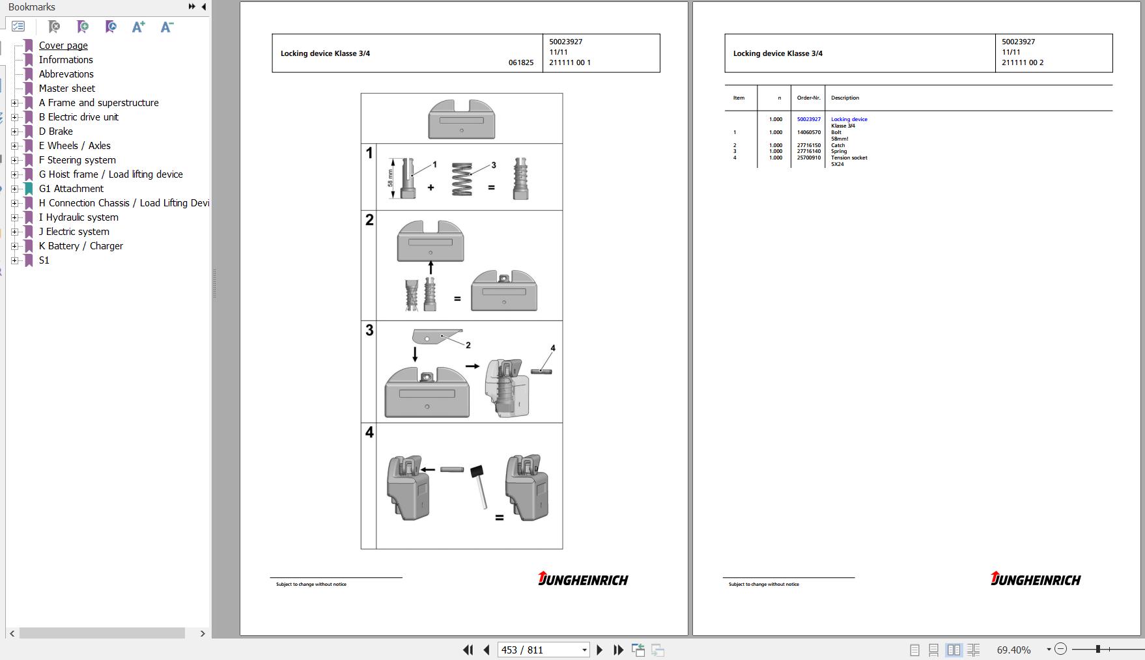Screen dimensions: 1145x660
Task: Open the Abbrevations bookmark
Action: click(x=66, y=74)
